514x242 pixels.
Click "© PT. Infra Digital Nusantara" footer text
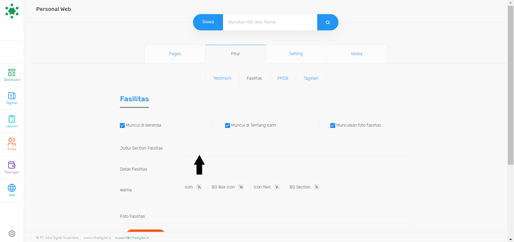click(57, 238)
